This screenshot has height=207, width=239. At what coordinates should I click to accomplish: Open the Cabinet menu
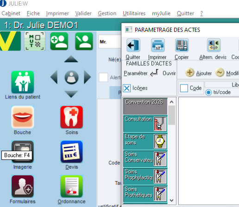pyautogui.click(x=11, y=13)
